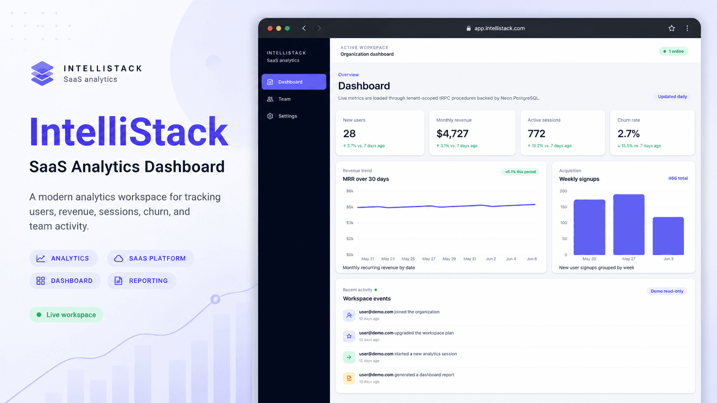The width and height of the screenshot is (717, 403).
Task: Click the joined-organization user icon
Action: (x=349, y=315)
